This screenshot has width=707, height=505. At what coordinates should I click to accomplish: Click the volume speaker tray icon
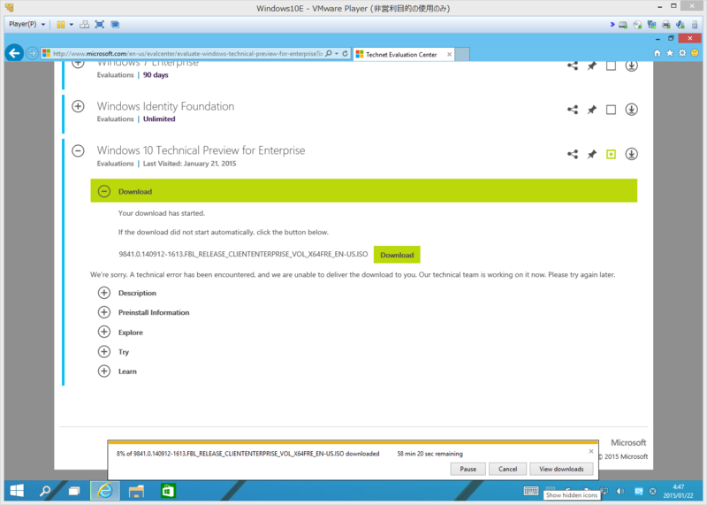point(620,491)
